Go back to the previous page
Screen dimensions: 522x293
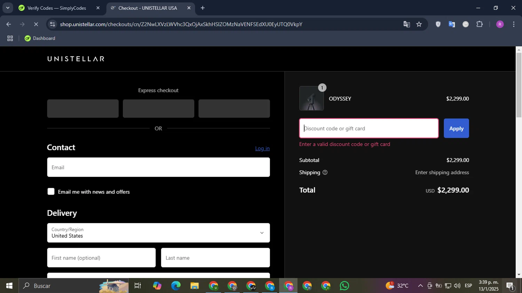coord(9,24)
